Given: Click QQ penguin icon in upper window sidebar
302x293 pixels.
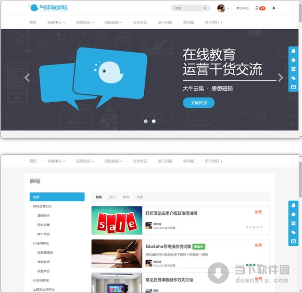Looking at the screenshot, I should coord(293,51).
